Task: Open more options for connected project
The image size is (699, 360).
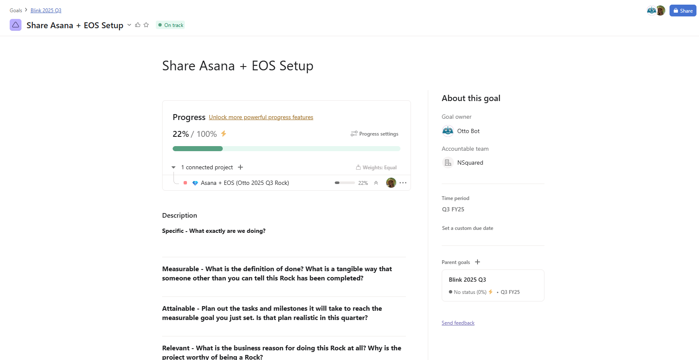Action: tap(403, 183)
